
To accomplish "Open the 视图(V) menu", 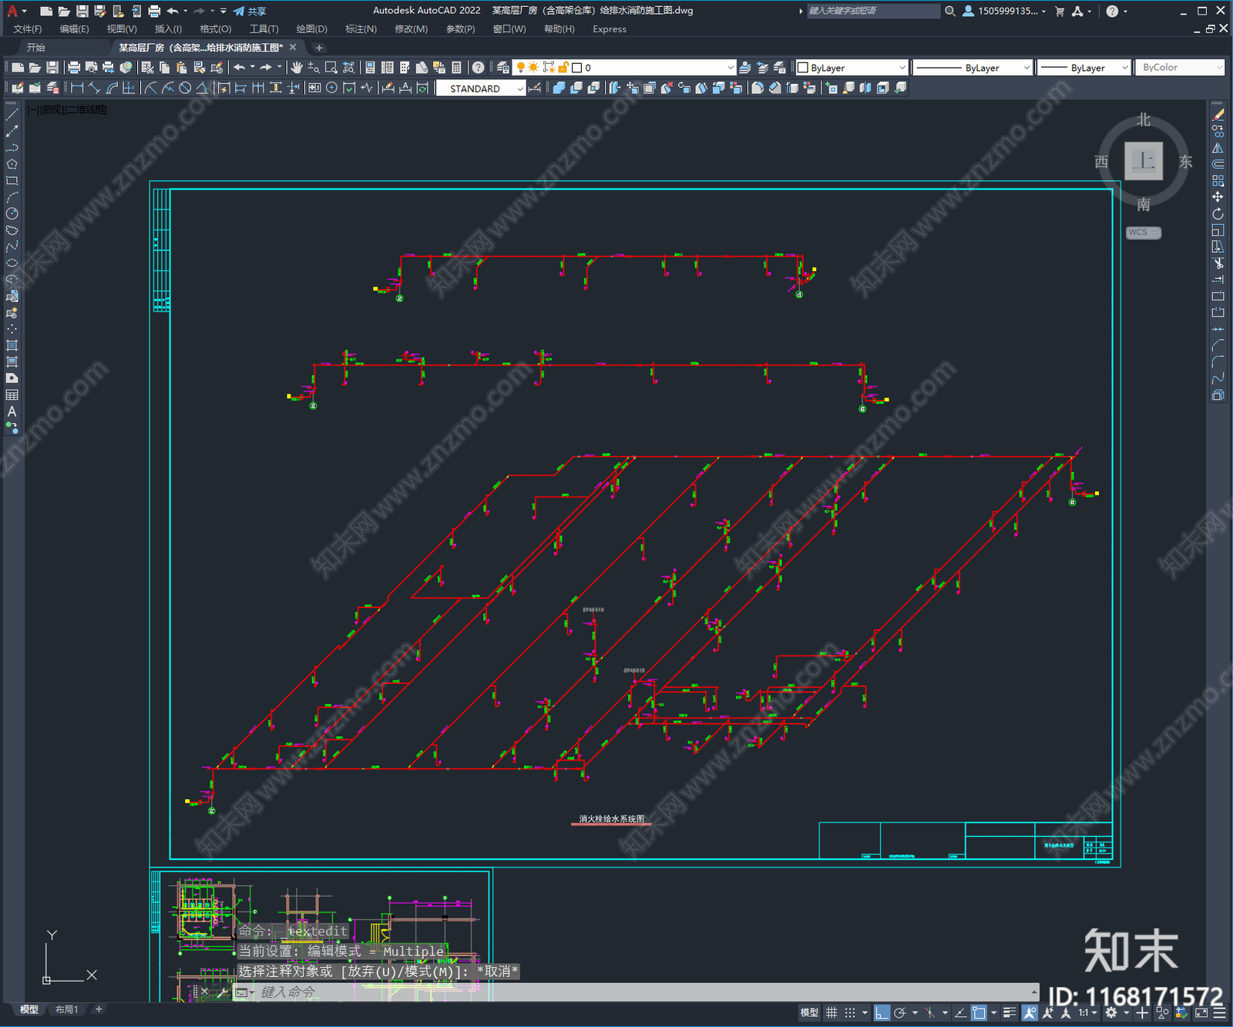I will point(122,29).
